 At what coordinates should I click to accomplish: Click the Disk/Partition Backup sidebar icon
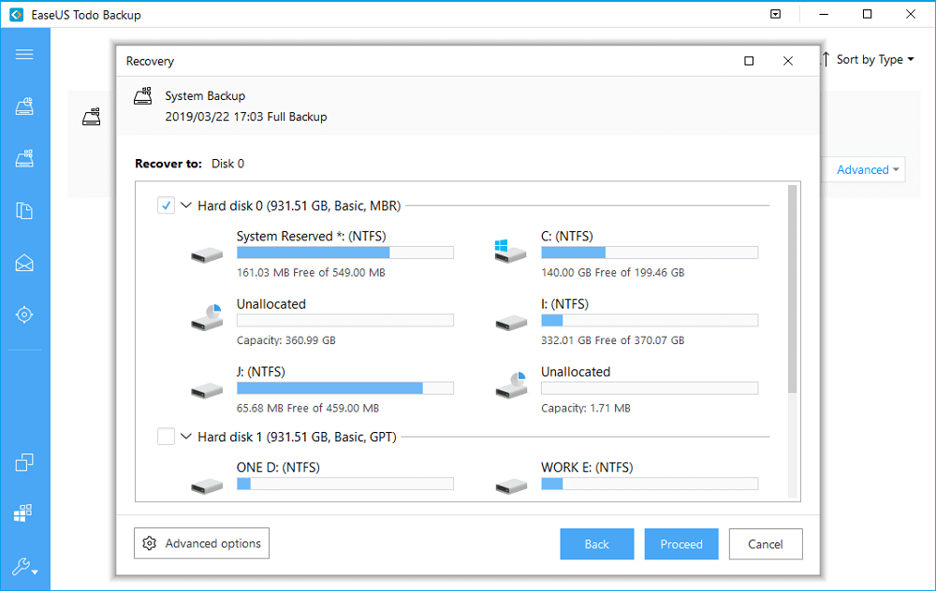pos(24,107)
